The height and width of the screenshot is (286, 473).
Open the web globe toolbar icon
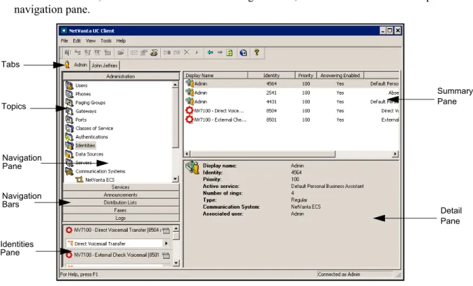(243, 53)
